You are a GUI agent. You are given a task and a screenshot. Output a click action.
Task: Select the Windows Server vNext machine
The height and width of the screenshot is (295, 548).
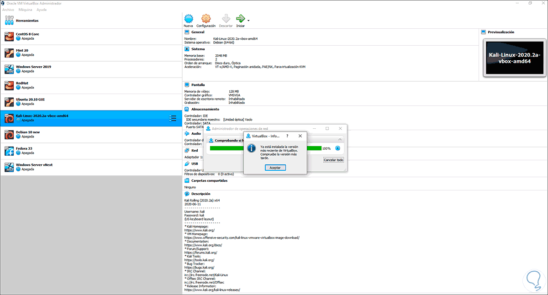(91, 168)
